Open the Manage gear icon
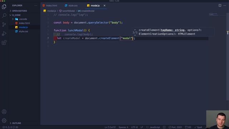The width and height of the screenshot is (229, 129). [4, 120]
